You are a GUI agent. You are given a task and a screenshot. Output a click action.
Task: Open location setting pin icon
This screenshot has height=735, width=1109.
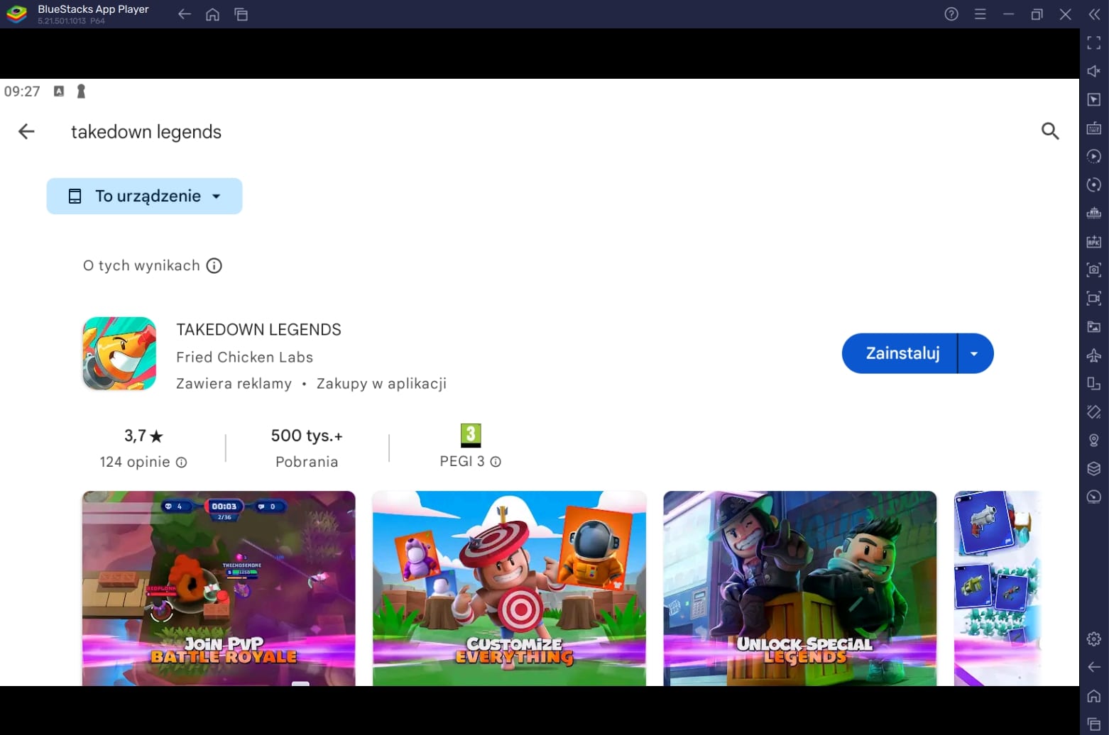(1094, 440)
